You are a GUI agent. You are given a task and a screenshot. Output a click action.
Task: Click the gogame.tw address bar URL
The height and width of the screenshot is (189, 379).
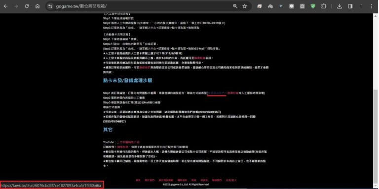tap(81, 6)
